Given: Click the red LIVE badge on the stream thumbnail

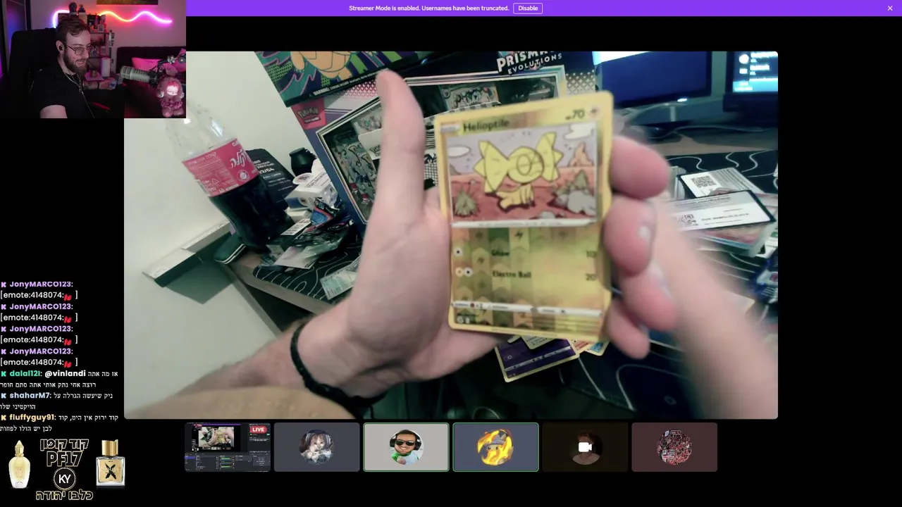Looking at the screenshot, I should pos(259,430).
